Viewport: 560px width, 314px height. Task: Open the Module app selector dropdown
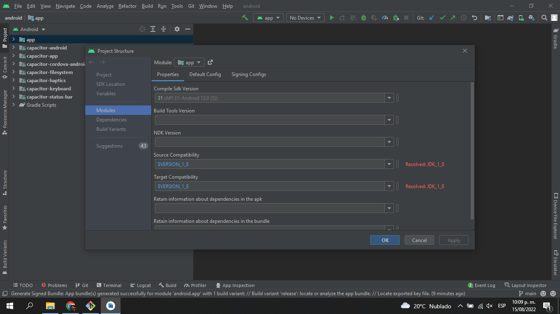(189, 62)
